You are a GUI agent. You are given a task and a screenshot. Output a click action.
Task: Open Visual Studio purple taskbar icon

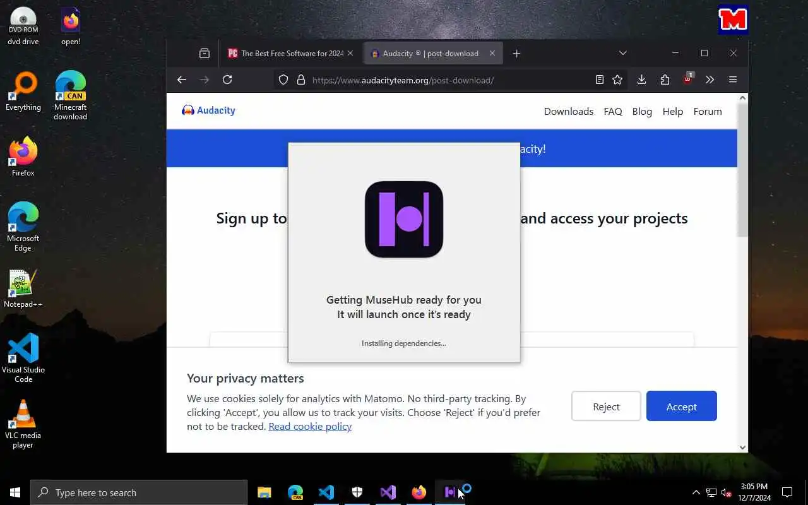point(388,492)
